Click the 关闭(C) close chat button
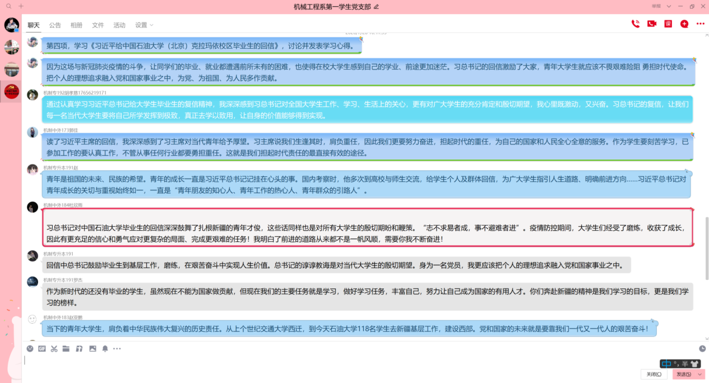This screenshot has height=383, width=709. [x=654, y=375]
